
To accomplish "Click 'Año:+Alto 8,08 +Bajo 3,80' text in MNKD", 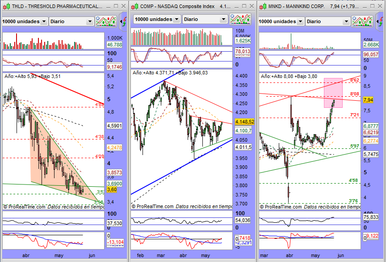I will 289,76.
